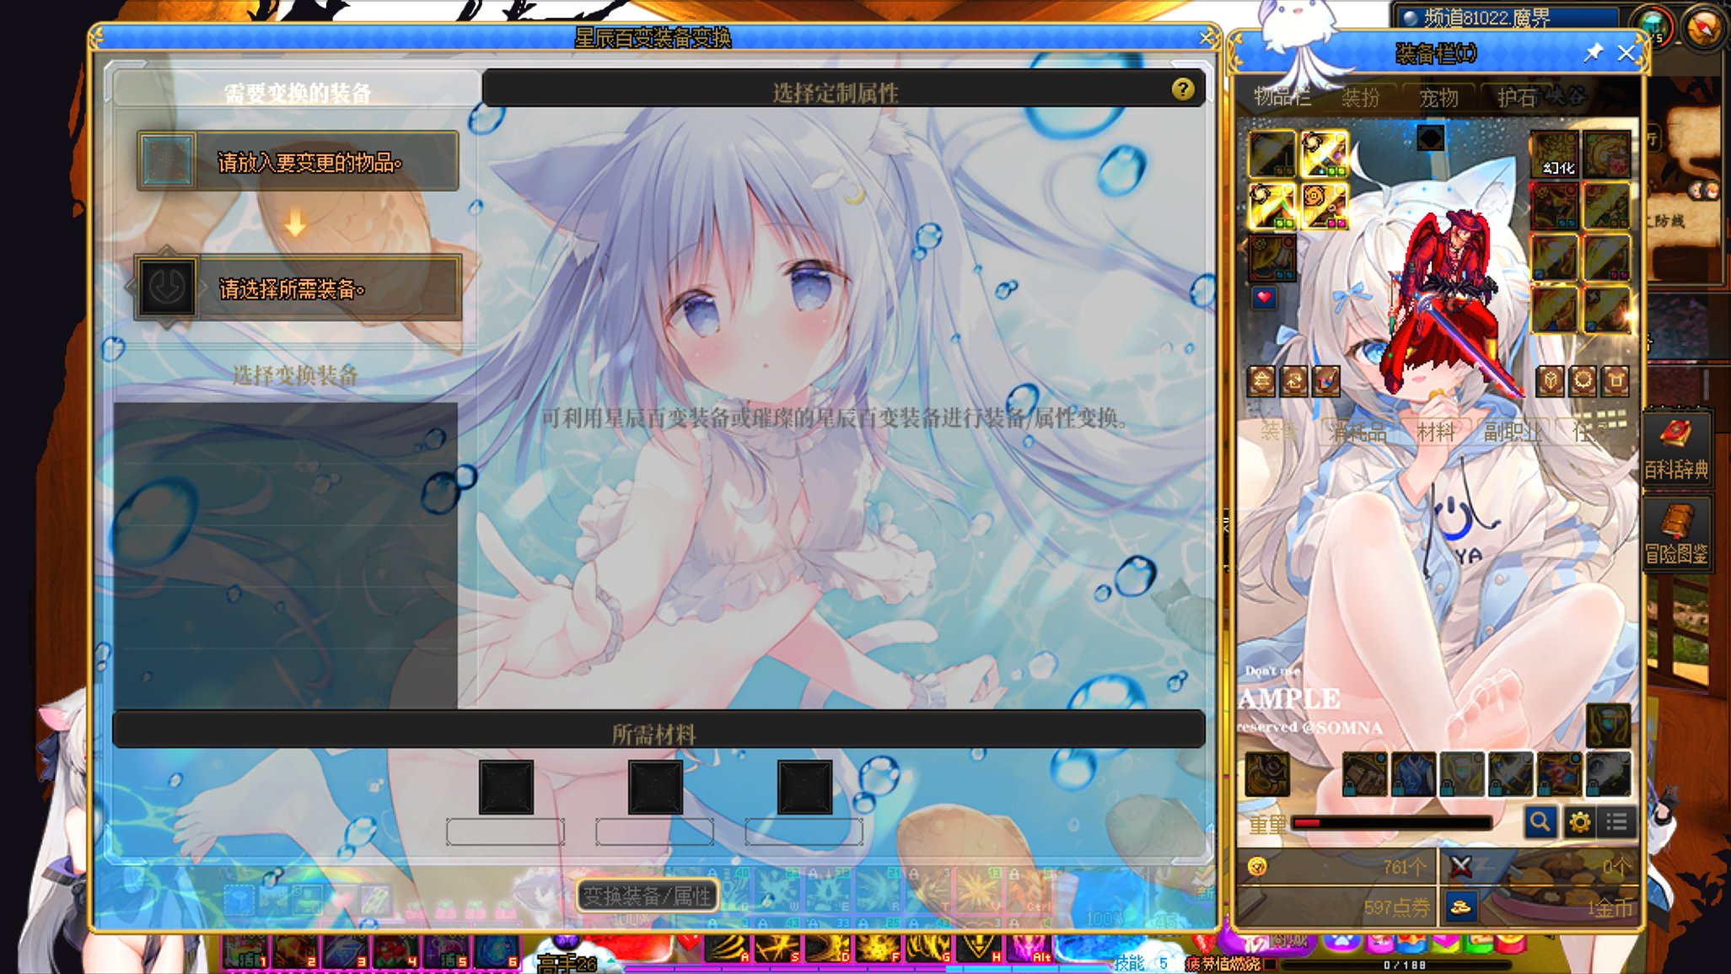Select the slot labeled 请放入要变更的物品
The image size is (1731, 974).
pos(298,160)
